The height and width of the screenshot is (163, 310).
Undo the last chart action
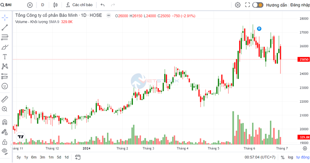pyautogui.click(x=103, y=5)
